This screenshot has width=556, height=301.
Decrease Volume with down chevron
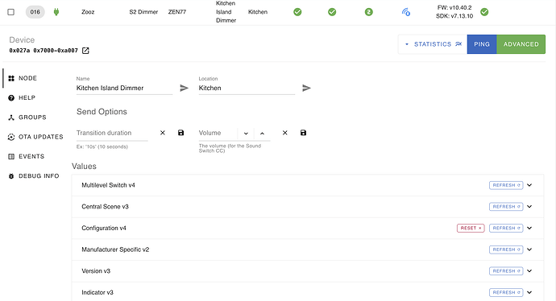(246, 134)
